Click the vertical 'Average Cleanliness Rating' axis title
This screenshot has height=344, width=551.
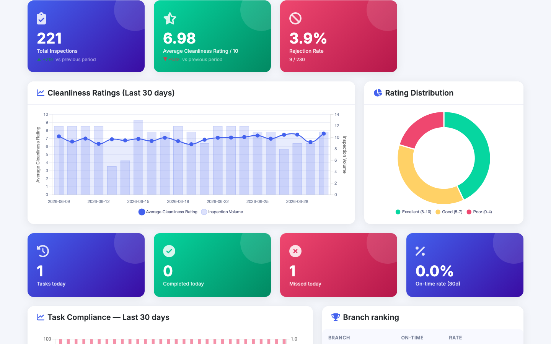click(38, 154)
